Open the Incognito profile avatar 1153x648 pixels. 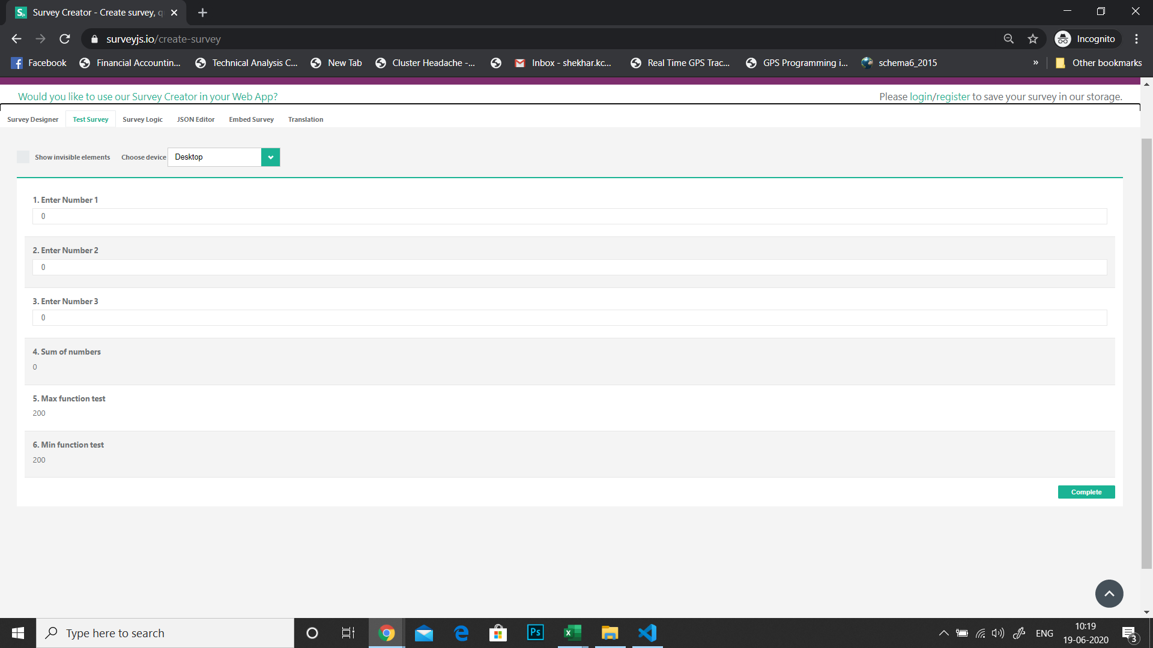point(1062,38)
